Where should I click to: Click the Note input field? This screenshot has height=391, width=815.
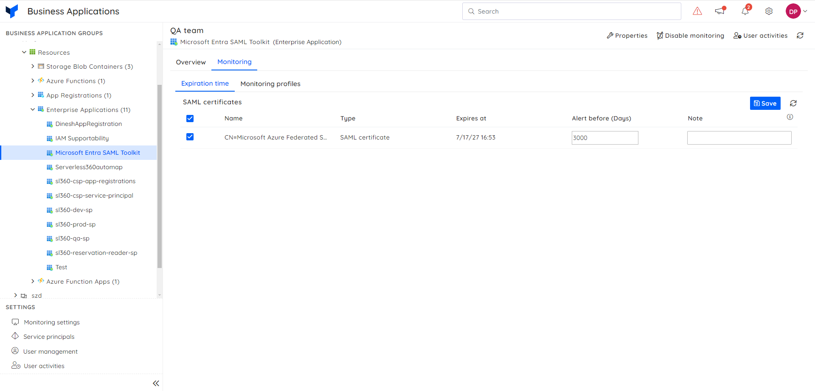[x=739, y=138]
